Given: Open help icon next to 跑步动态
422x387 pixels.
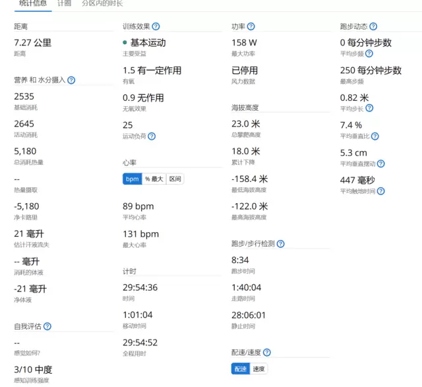Looking at the screenshot, I should 373,27.
